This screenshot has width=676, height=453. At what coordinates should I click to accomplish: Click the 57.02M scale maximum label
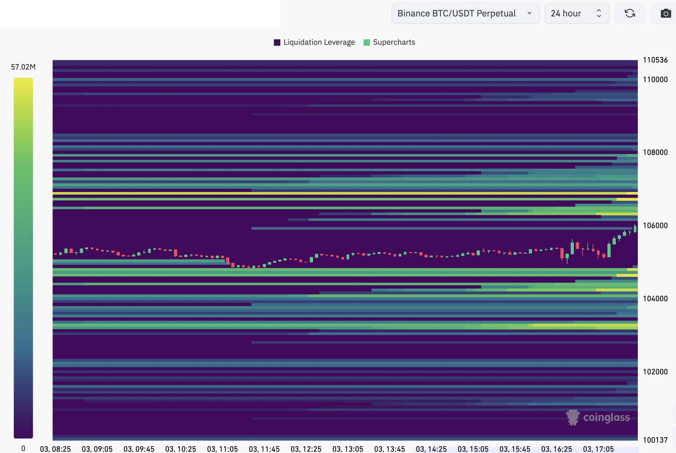23,67
